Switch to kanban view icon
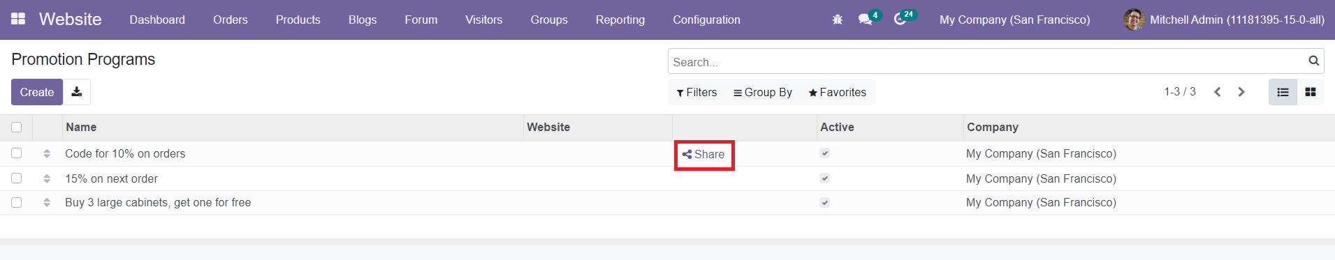 tap(1311, 92)
